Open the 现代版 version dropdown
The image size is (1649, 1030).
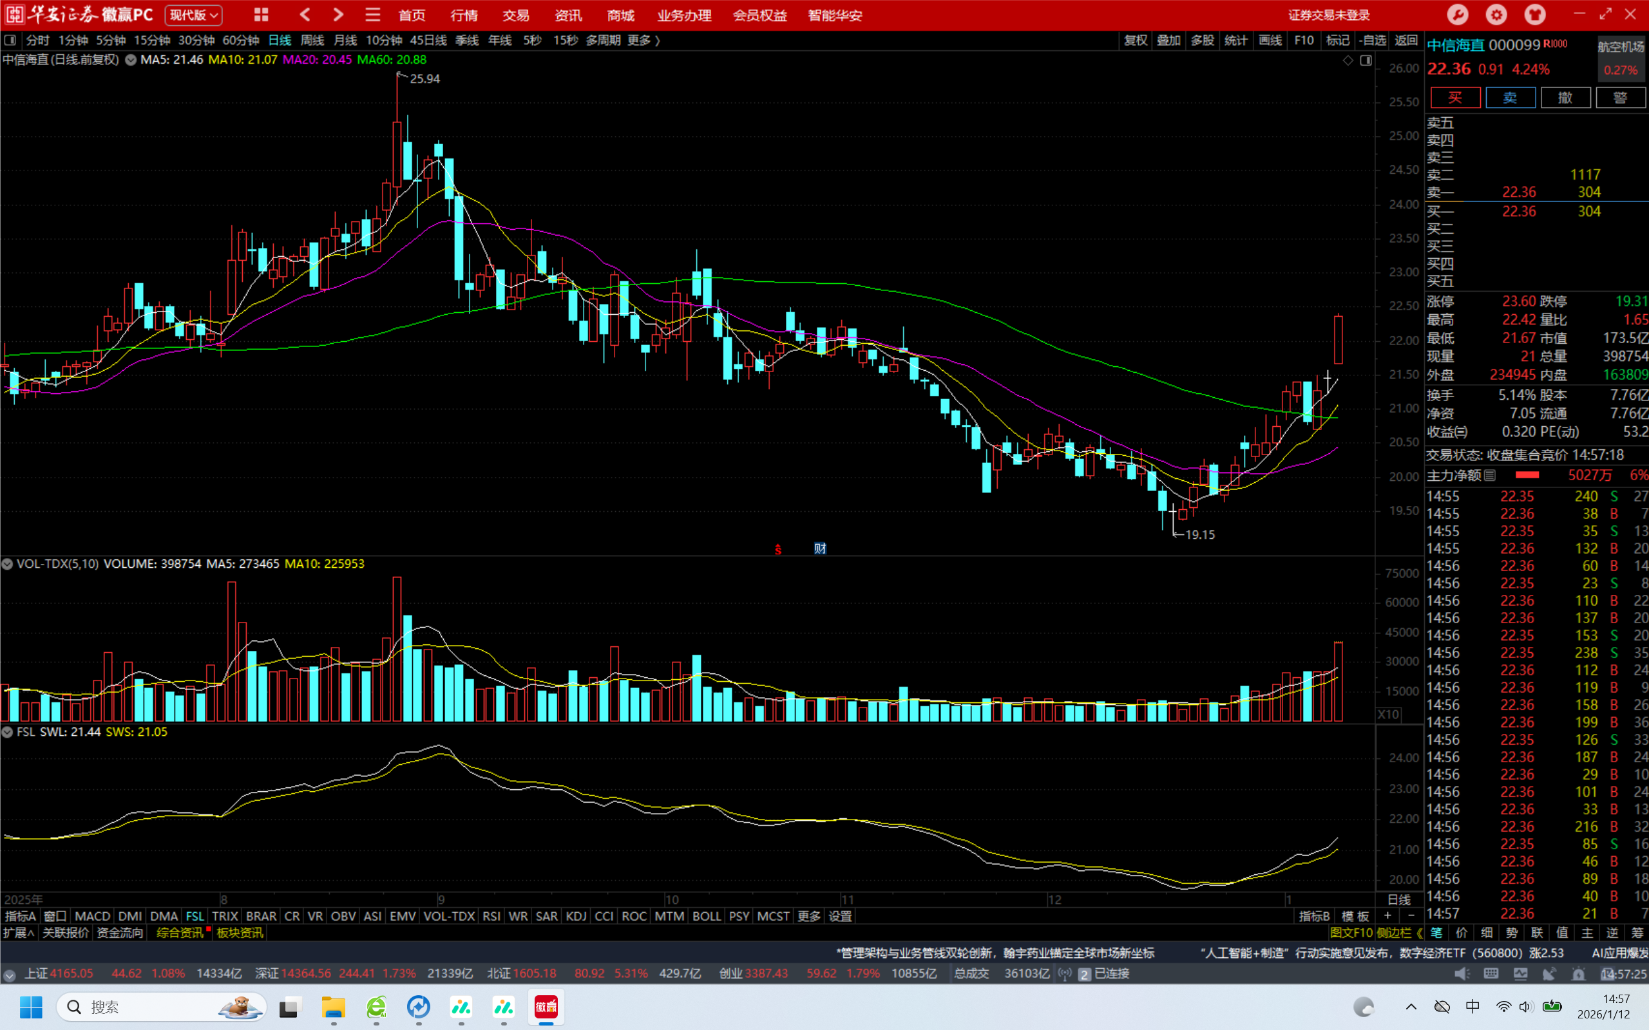(x=193, y=14)
